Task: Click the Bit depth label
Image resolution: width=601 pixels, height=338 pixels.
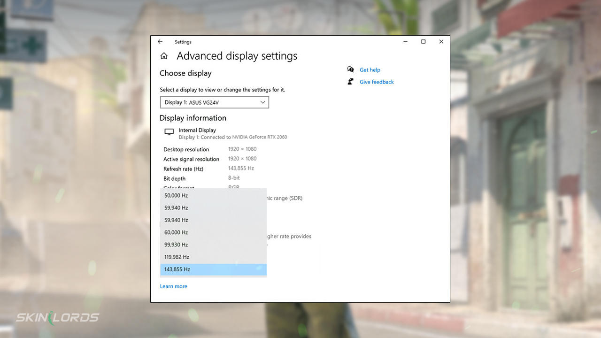Action: tap(175, 179)
